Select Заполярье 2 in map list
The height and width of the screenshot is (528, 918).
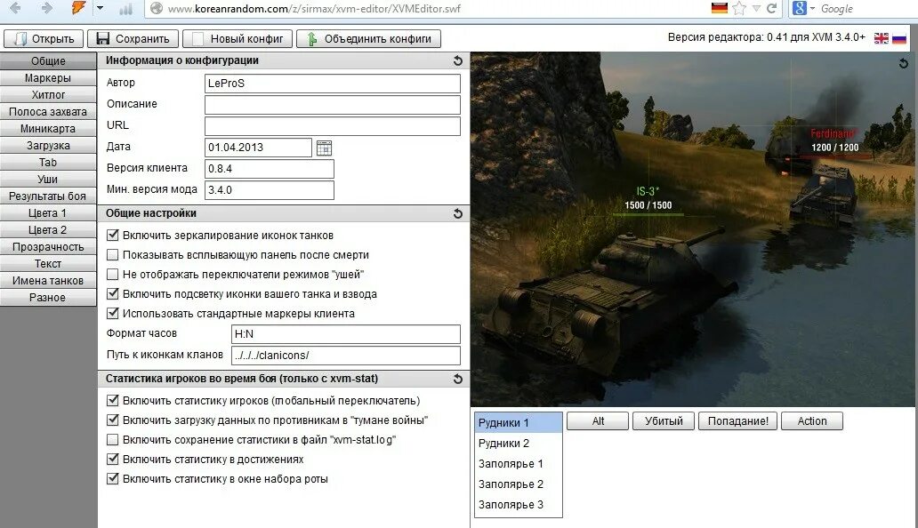[x=518, y=484]
